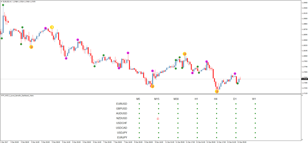Click the 1 Dec 2017 date on time axis
Screen dimensions: 308x144
pos(5,142)
